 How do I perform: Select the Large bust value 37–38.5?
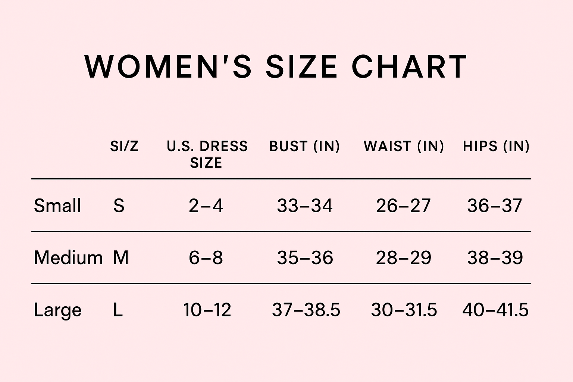click(306, 310)
